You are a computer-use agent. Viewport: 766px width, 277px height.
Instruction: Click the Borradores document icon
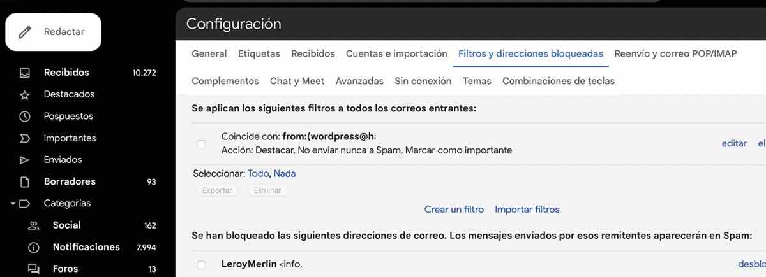[25, 182]
